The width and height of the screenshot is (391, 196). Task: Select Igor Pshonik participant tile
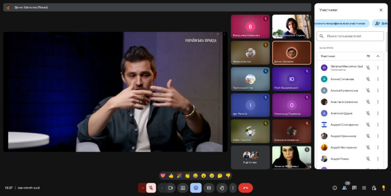(x=250, y=105)
